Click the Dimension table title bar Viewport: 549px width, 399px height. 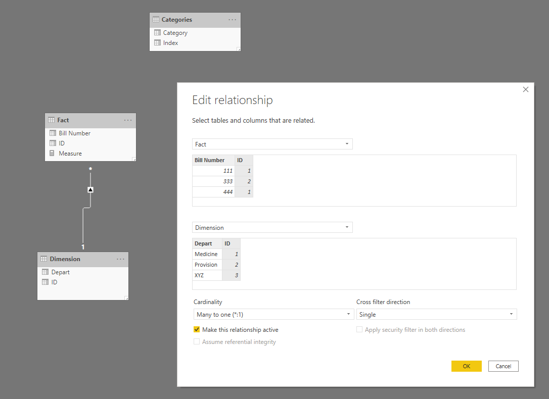(83, 259)
